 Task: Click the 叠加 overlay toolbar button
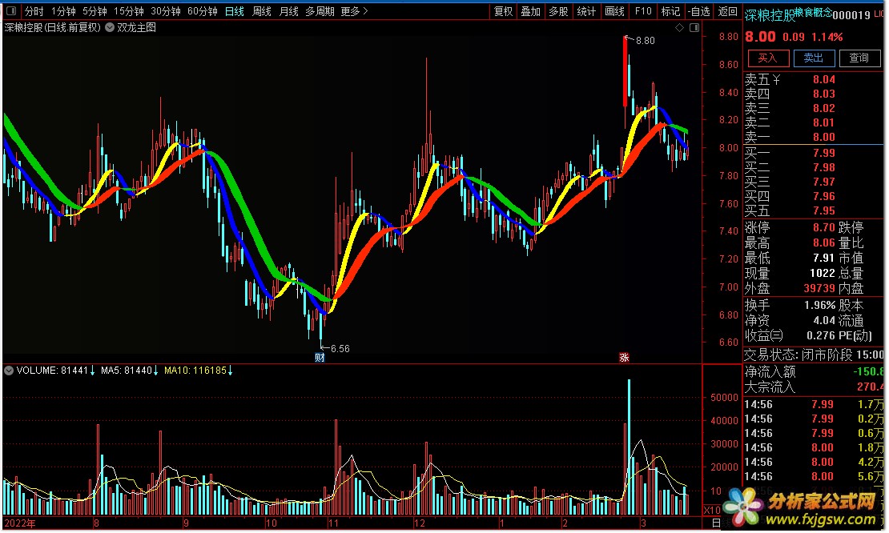click(531, 10)
